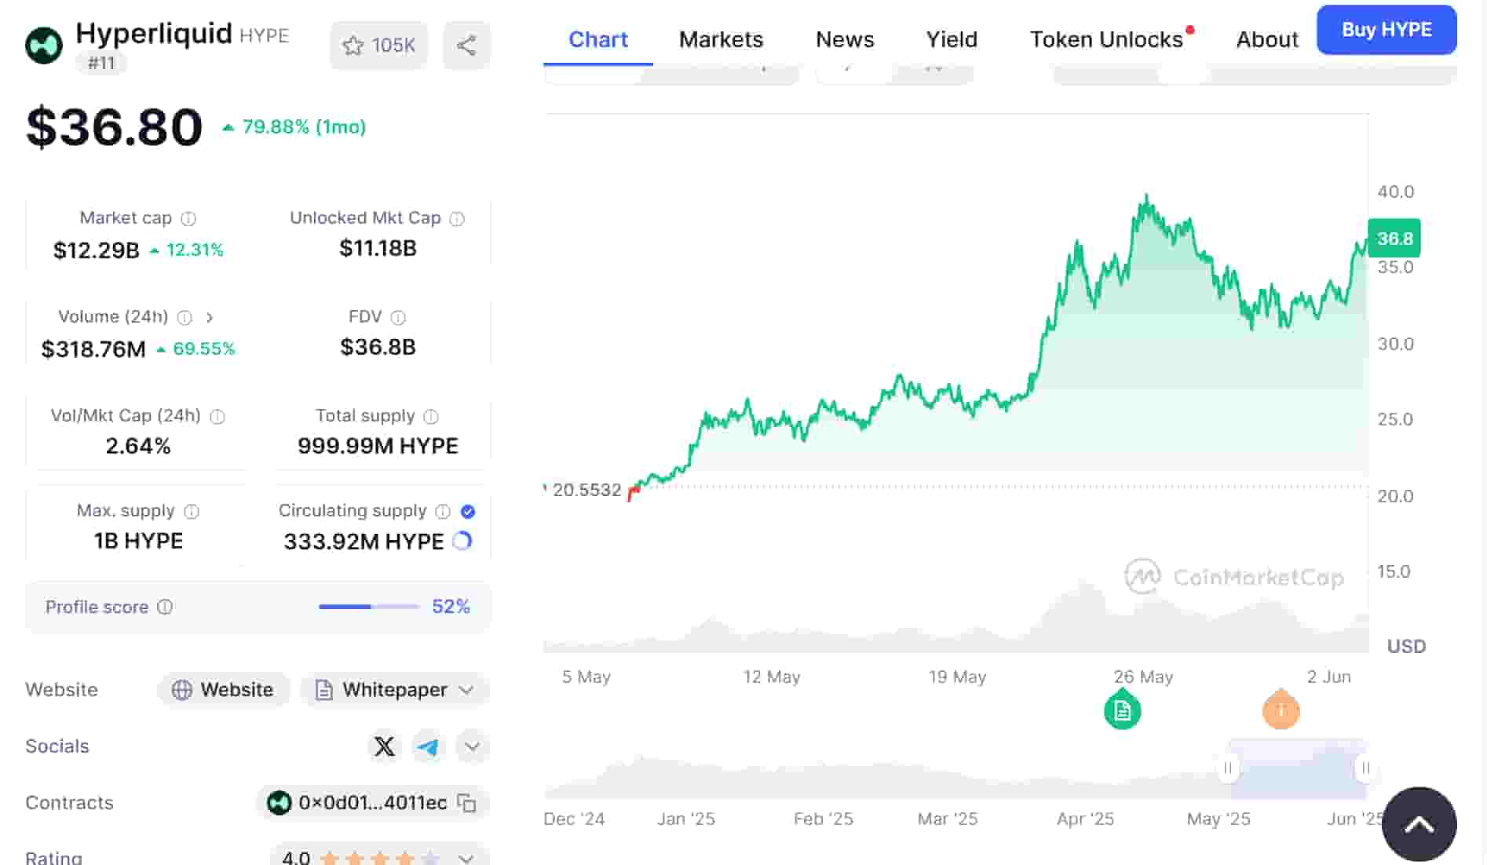1487x865 pixels.
Task: Click the Buy HYPE button
Action: (1386, 30)
